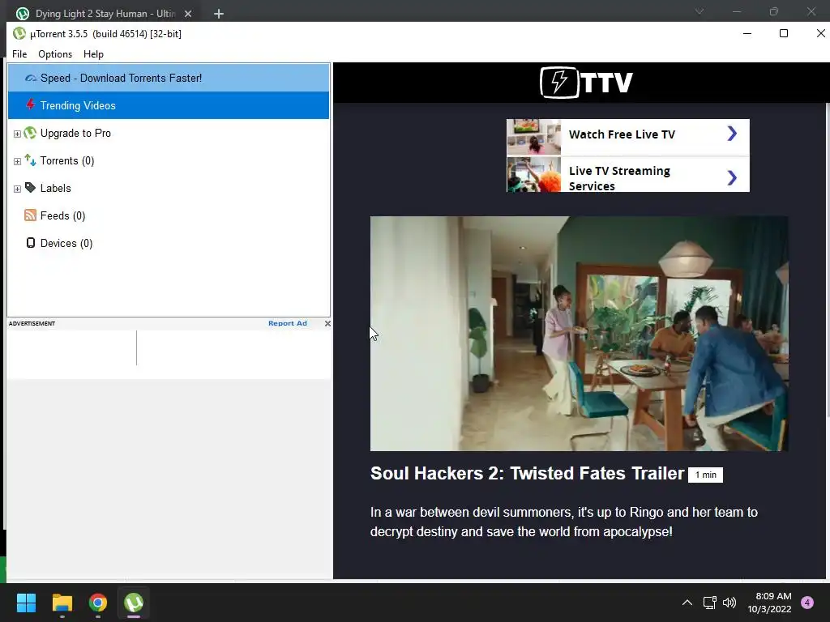Click the speedometer icon next to Speed
This screenshot has height=622, width=830.
point(31,79)
